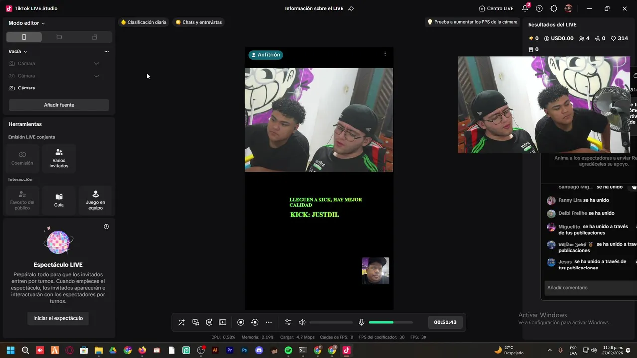Open the media and music playback tool

point(196,322)
